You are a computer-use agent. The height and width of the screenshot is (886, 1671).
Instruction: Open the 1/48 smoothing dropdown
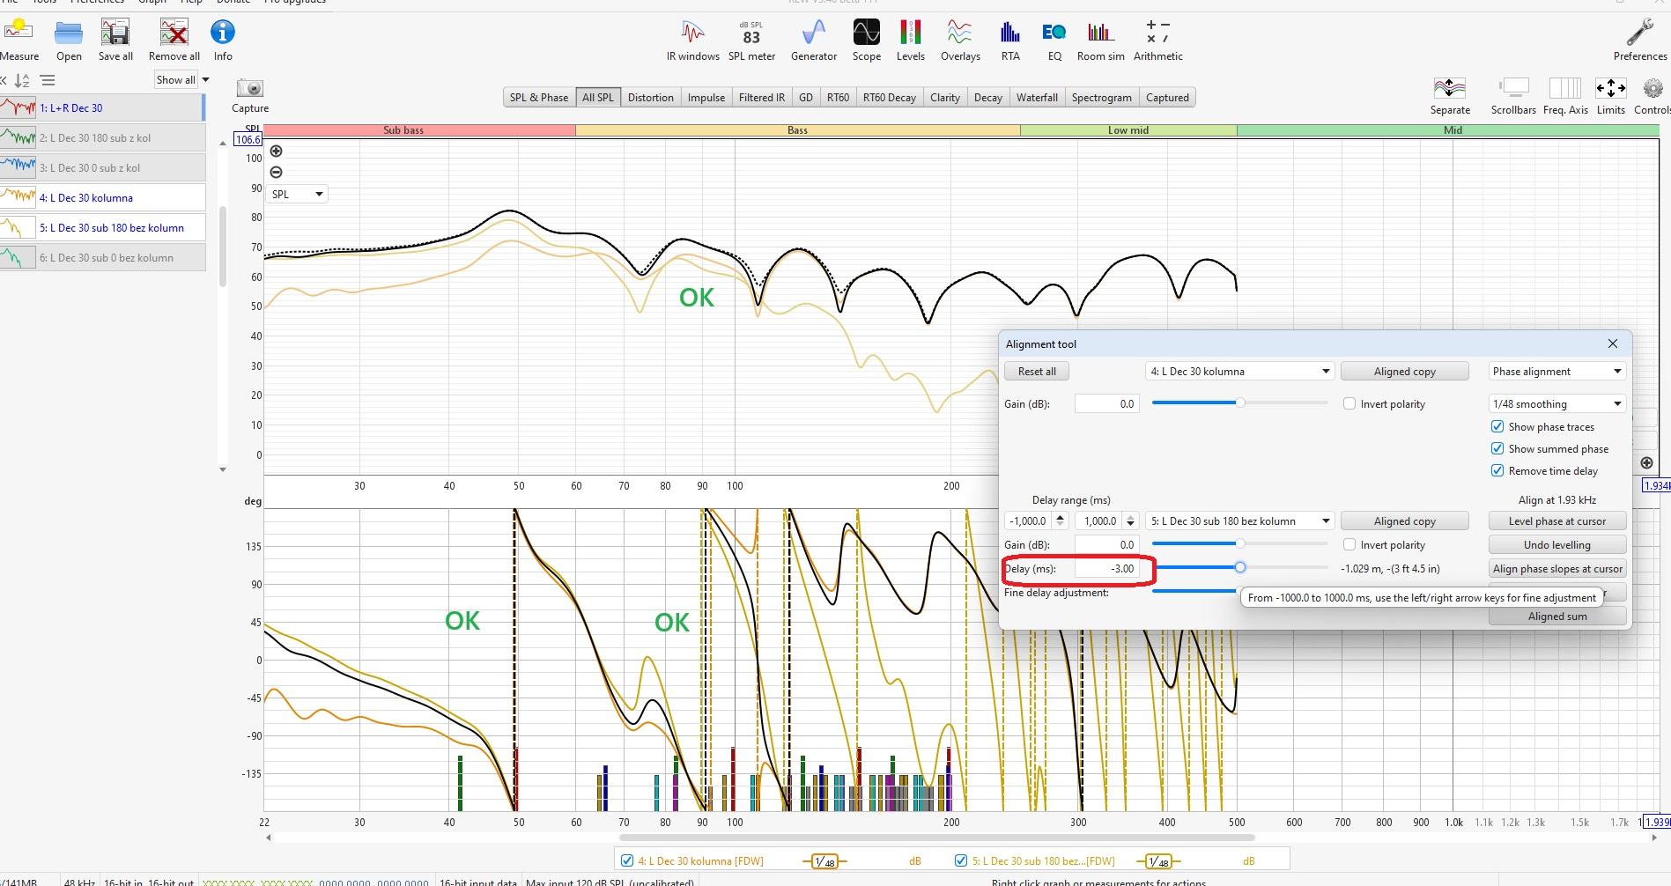coord(1556,403)
